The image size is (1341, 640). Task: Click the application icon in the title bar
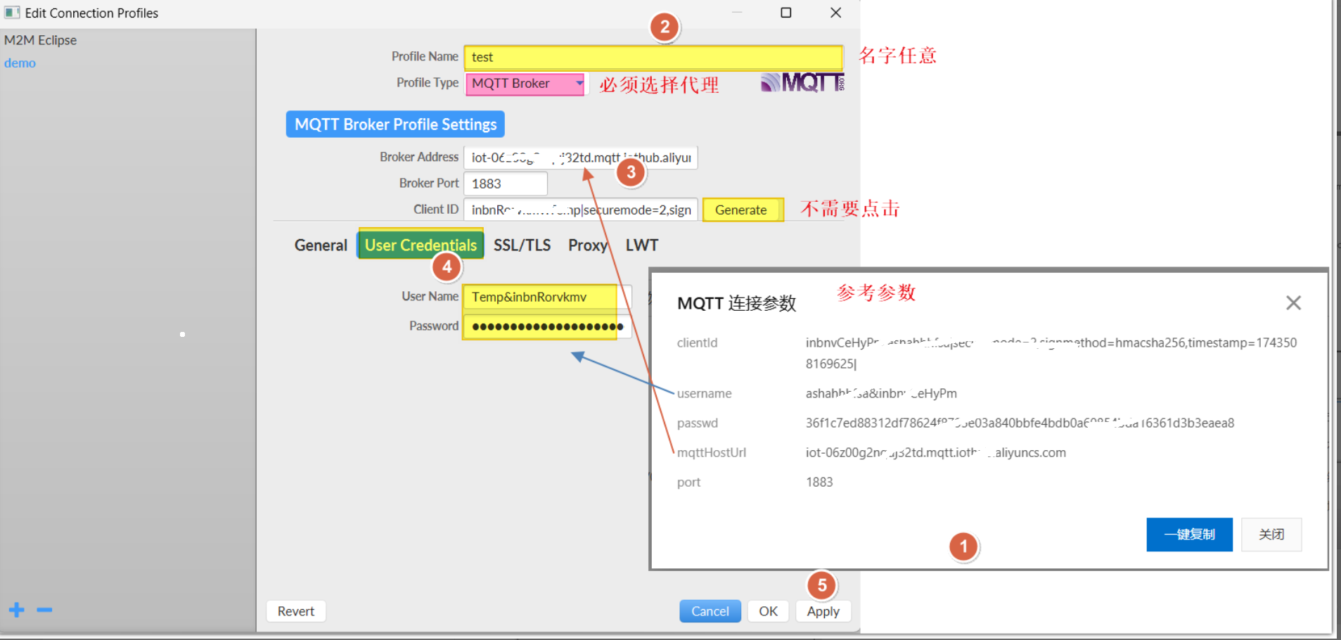[x=11, y=12]
